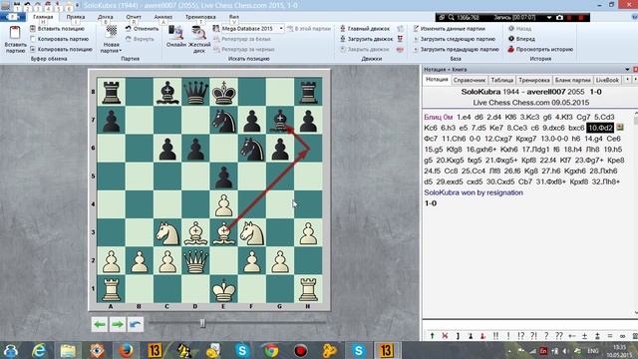
Task: Click Загрузить следующую партию
Action: tap(455, 39)
